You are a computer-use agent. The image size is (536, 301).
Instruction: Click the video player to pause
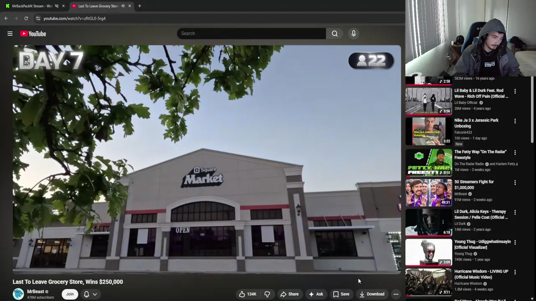[x=207, y=159]
